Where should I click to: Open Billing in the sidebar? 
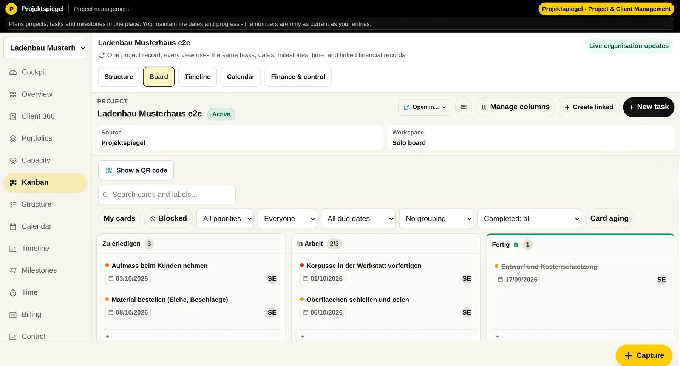coord(45,314)
